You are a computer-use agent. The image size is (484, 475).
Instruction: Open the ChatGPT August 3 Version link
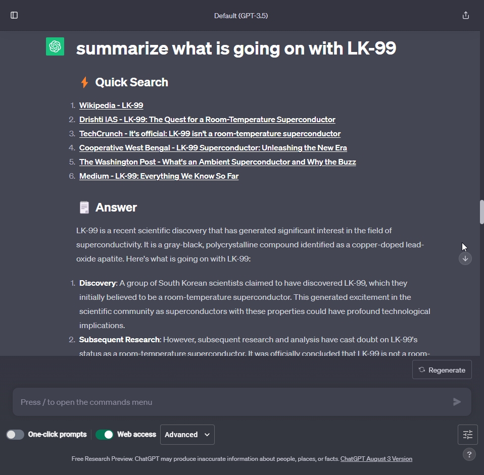point(376,459)
